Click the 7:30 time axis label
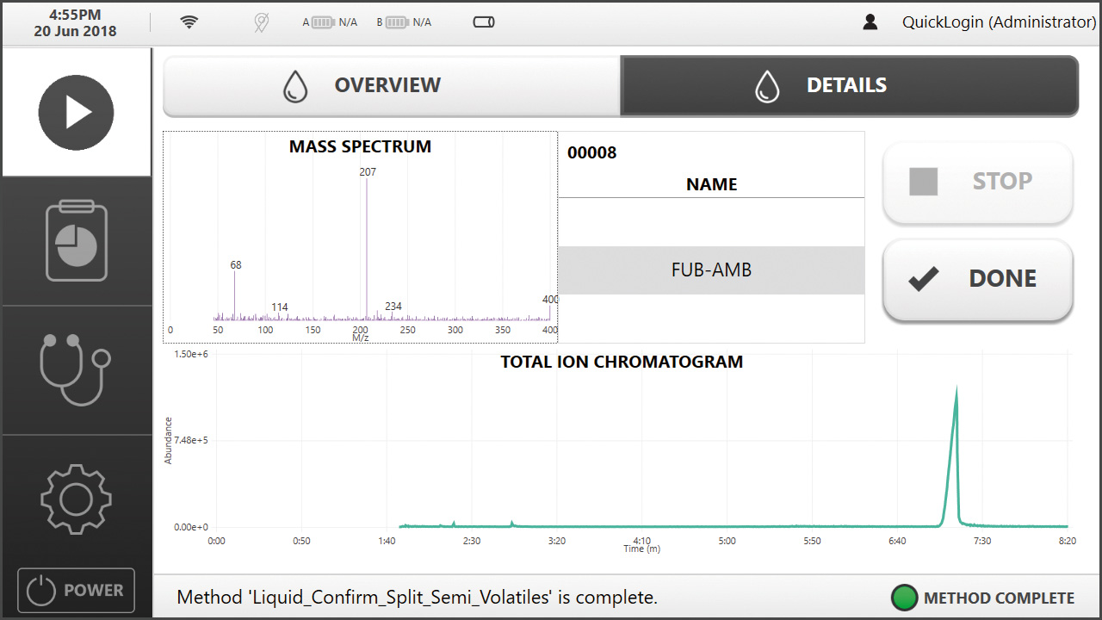The width and height of the screenshot is (1102, 620). pos(982,541)
